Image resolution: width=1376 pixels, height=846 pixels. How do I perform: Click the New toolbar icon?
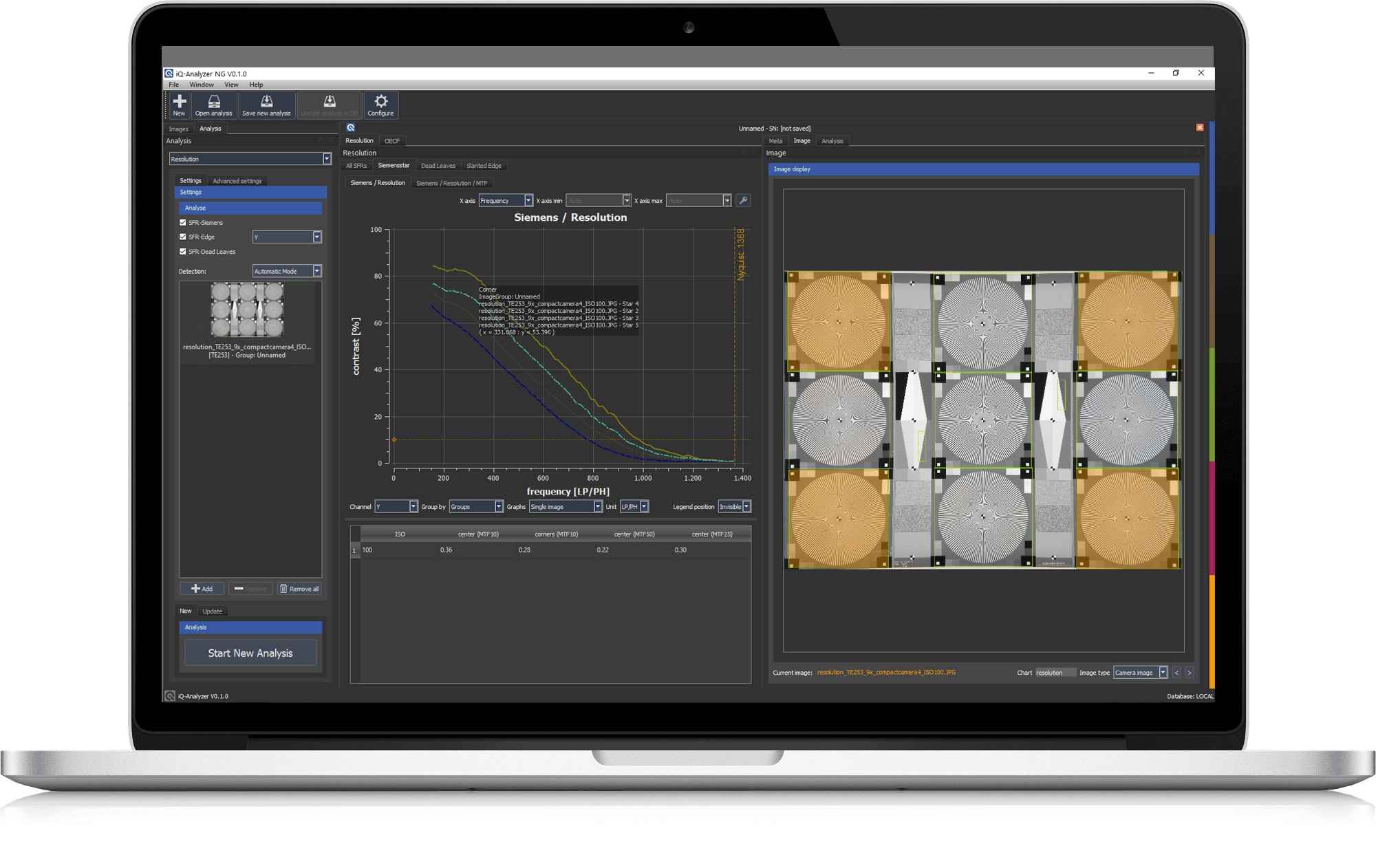tap(179, 105)
